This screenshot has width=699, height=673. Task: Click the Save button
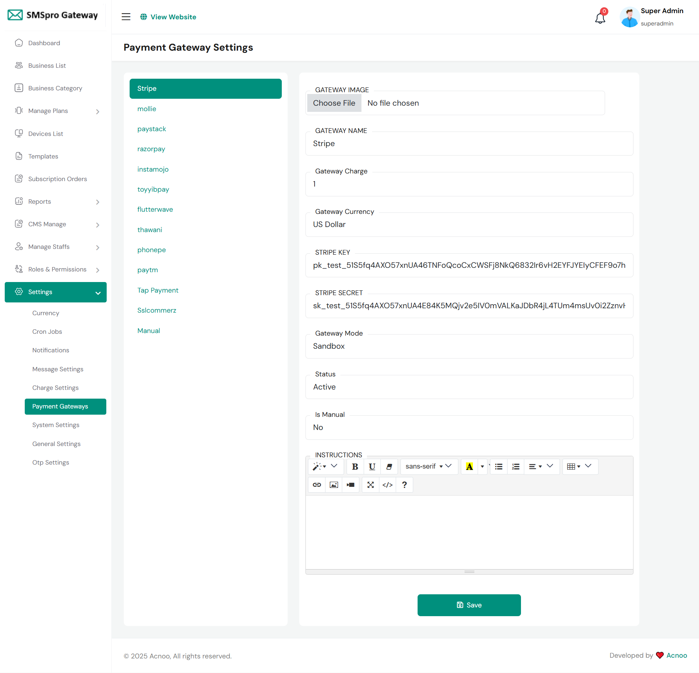(469, 605)
